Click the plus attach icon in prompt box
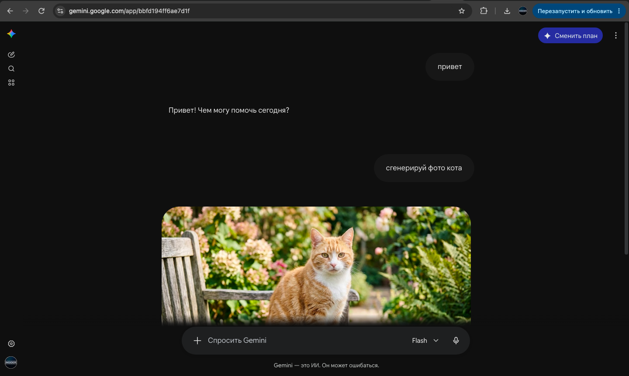This screenshot has width=629, height=376. tap(197, 341)
